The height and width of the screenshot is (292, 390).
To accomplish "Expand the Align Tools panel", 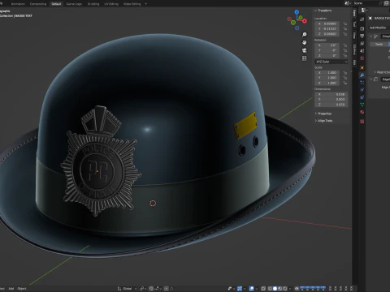I will [324, 121].
